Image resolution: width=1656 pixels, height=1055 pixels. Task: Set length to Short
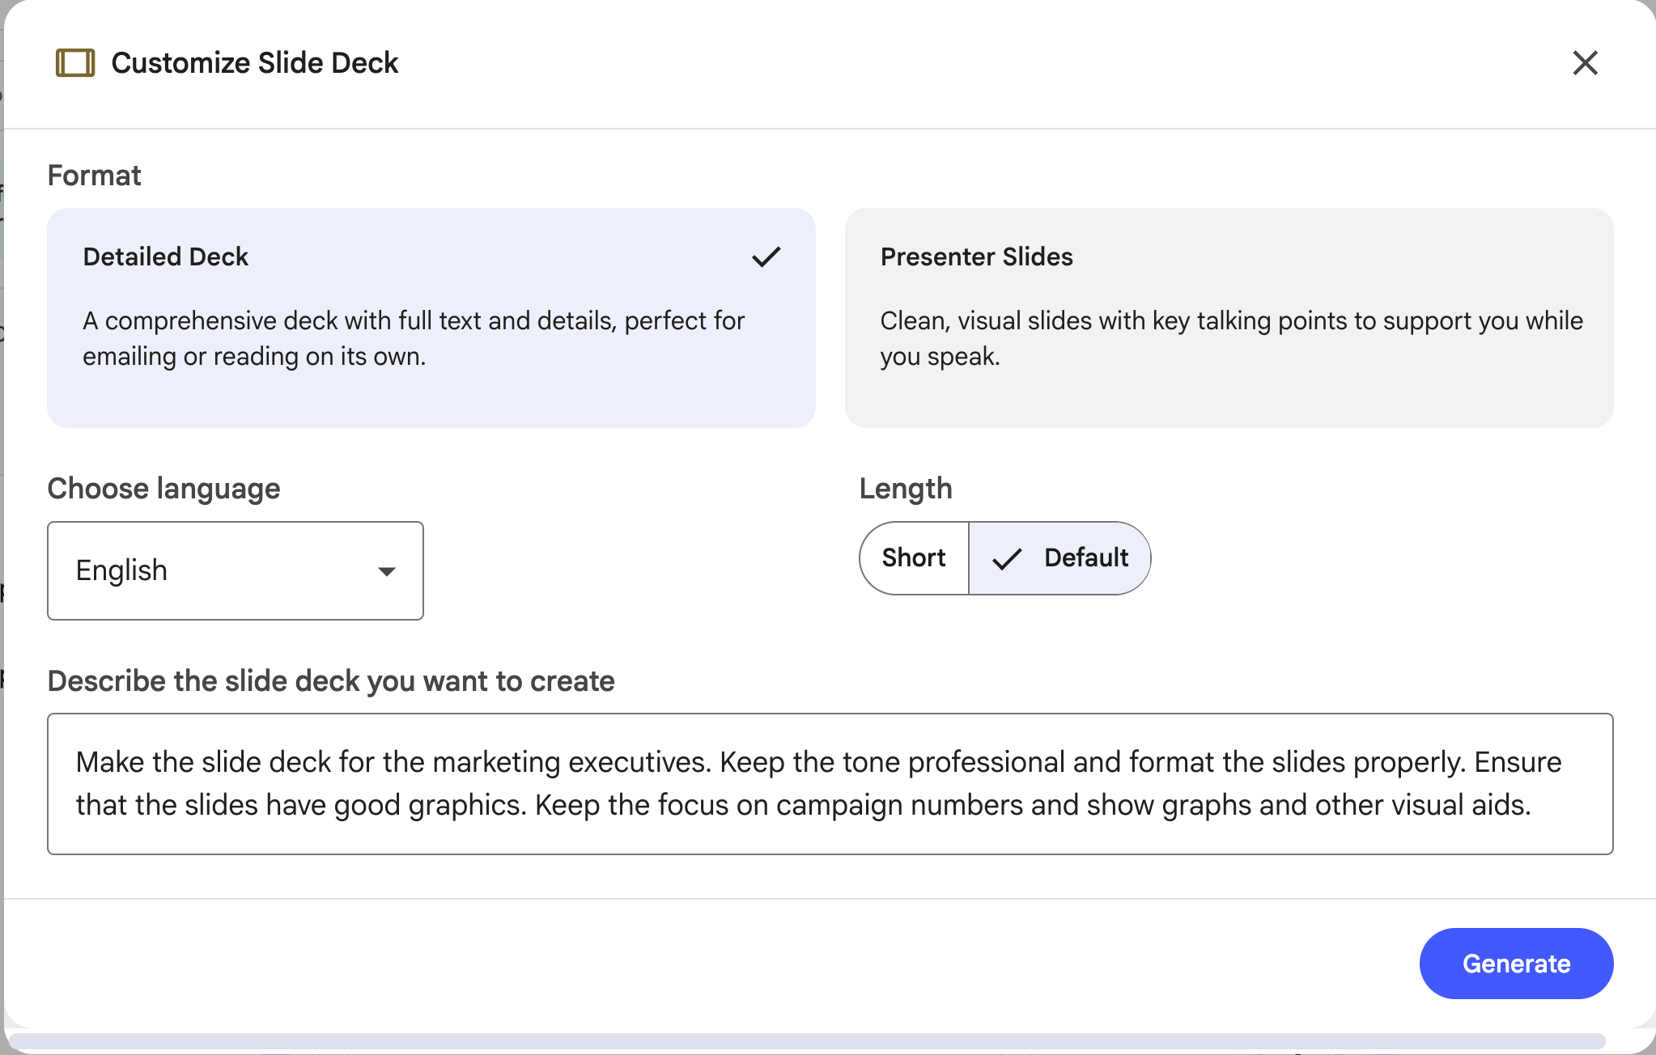[x=914, y=558]
